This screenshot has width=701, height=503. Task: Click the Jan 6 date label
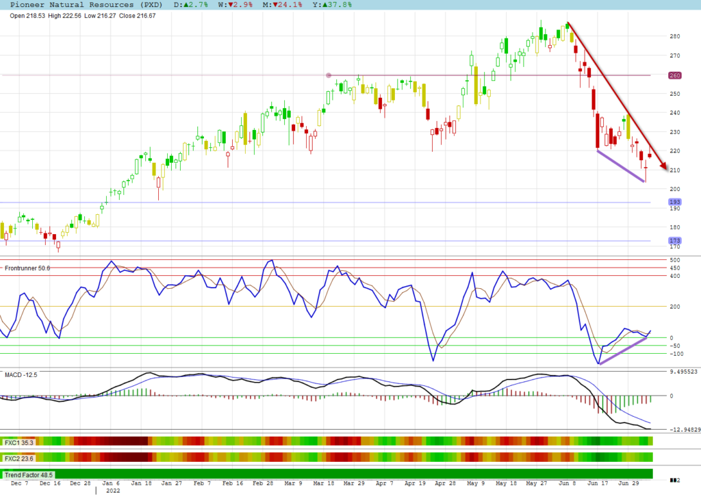111,483
